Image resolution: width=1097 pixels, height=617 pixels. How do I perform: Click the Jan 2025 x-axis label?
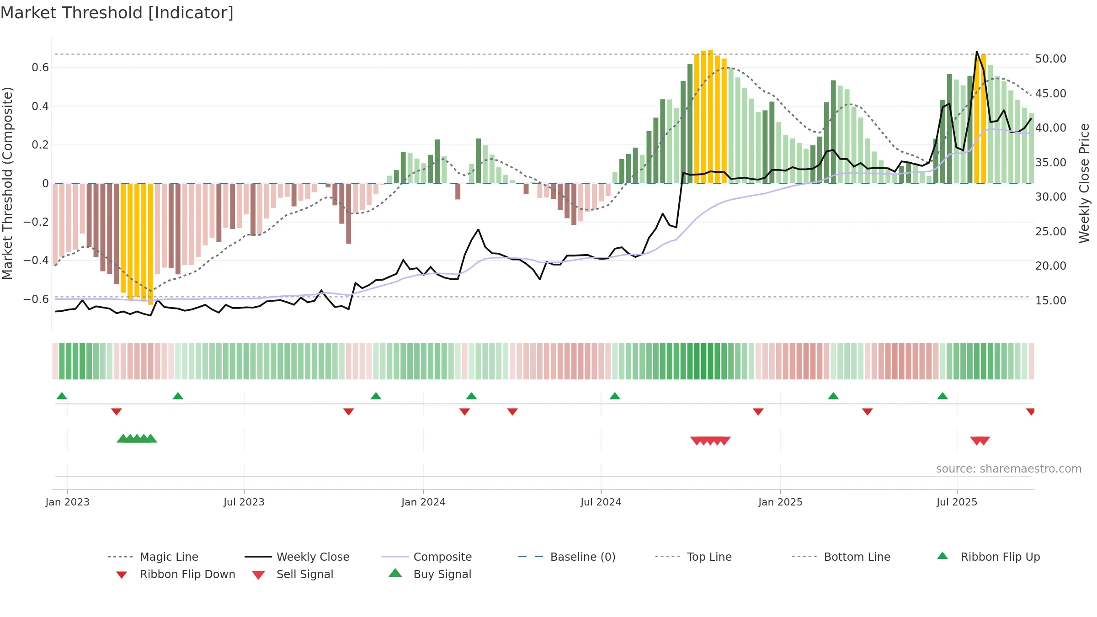point(780,502)
